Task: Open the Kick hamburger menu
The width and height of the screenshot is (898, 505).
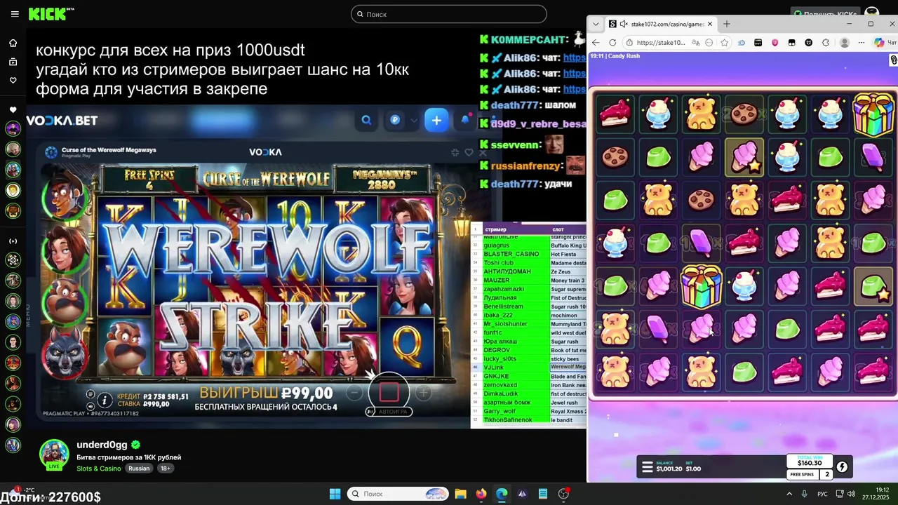Action: tap(15, 14)
